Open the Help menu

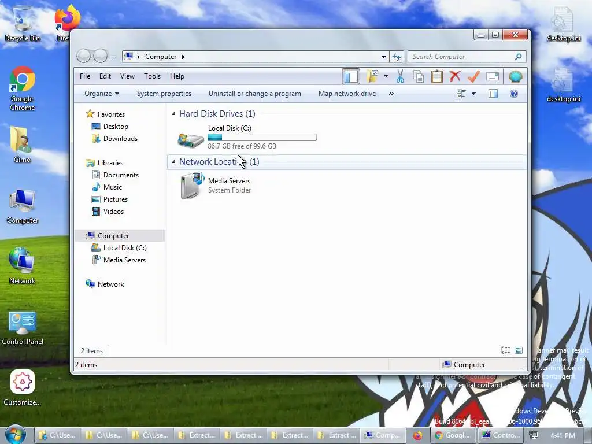click(177, 76)
